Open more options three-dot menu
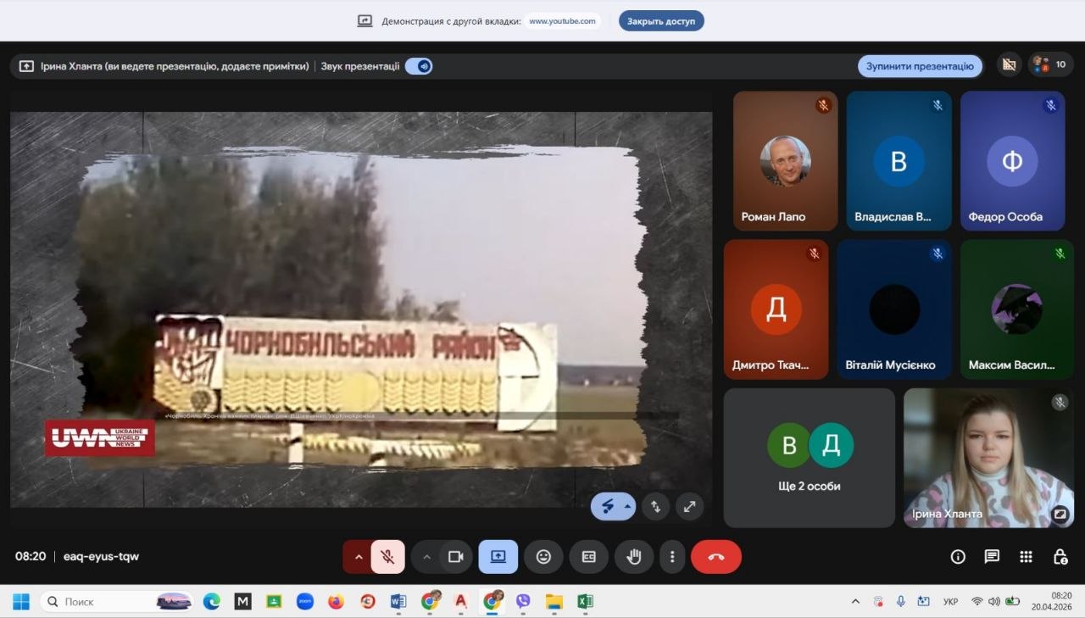Screen dimensions: 1085x618 [x=672, y=557]
